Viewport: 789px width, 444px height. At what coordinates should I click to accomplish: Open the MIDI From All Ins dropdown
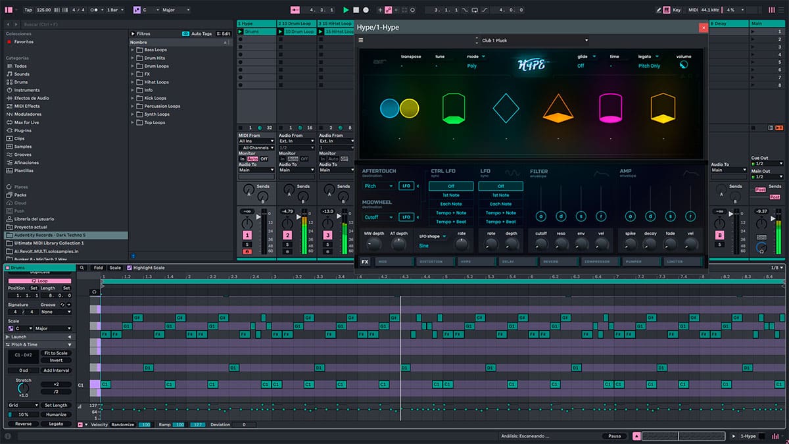256,141
